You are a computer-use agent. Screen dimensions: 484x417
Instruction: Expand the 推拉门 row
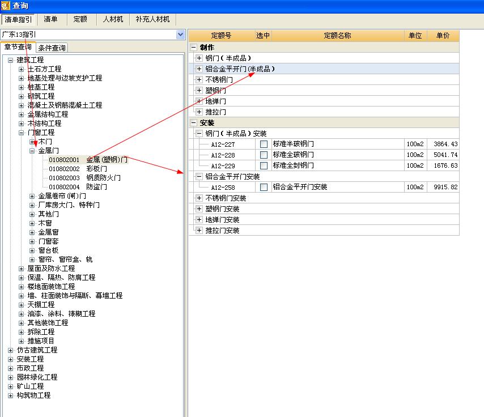pyautogui.click(x=199, y=112)
